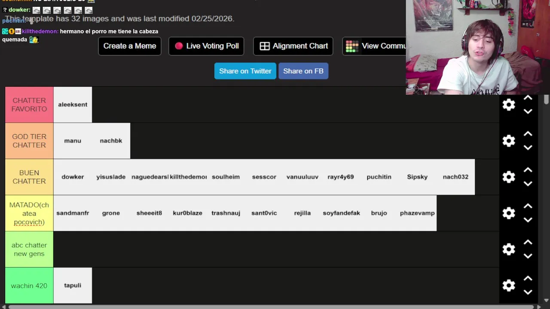Select the puchitin tile
Screen dimensions: 550x309
(x=379, y=177)
